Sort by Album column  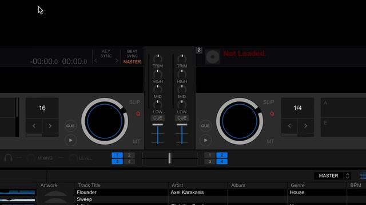257,185
